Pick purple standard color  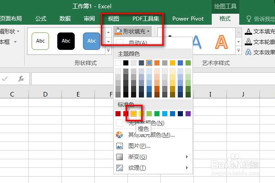click(x=188, y=113)
